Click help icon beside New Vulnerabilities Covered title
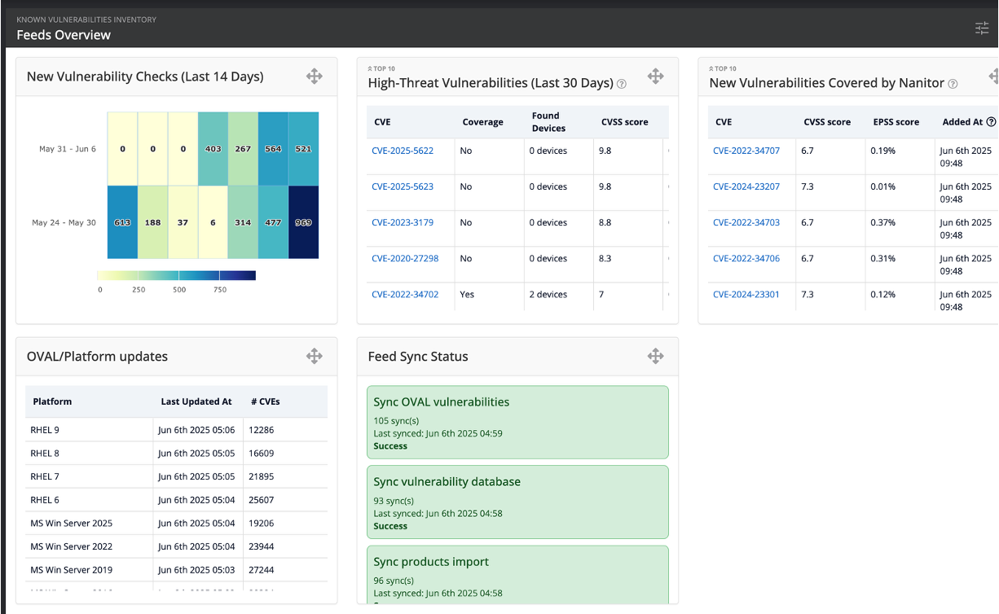The image size is (999, 614). tap(953, 84)
